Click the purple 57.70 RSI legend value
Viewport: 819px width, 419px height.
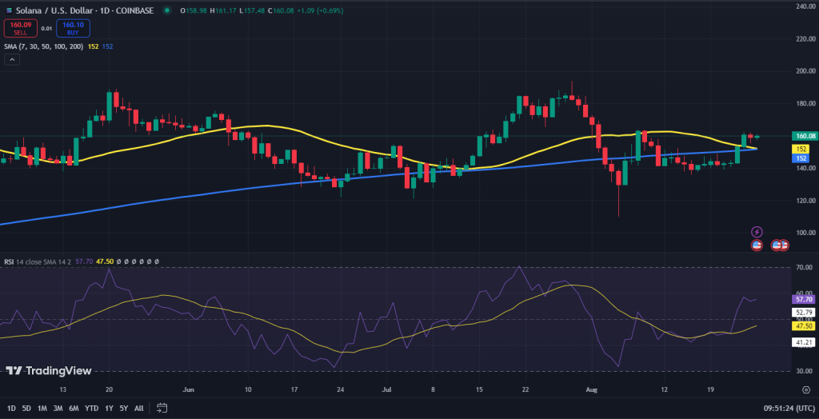click(83, 261)
